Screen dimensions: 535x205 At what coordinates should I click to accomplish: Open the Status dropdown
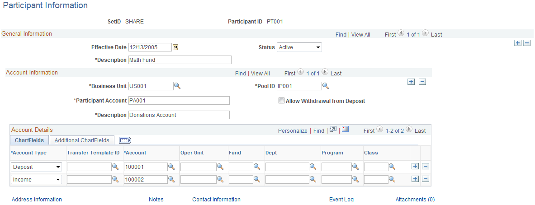click(x=299, y=47)
